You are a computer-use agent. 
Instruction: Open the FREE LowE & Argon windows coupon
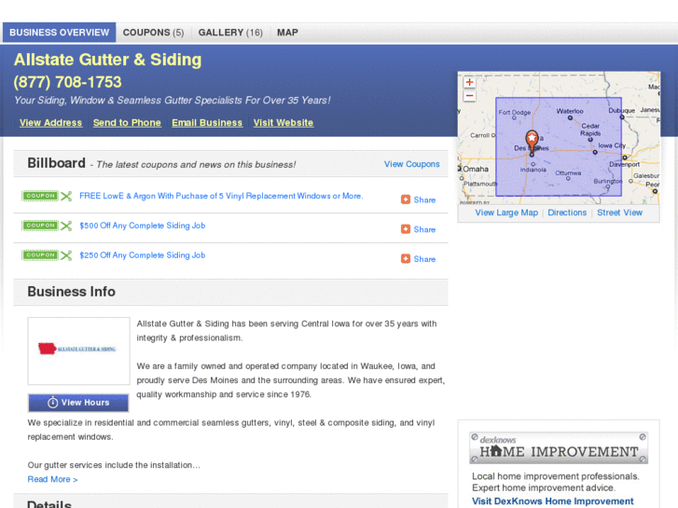pos(221,196)
